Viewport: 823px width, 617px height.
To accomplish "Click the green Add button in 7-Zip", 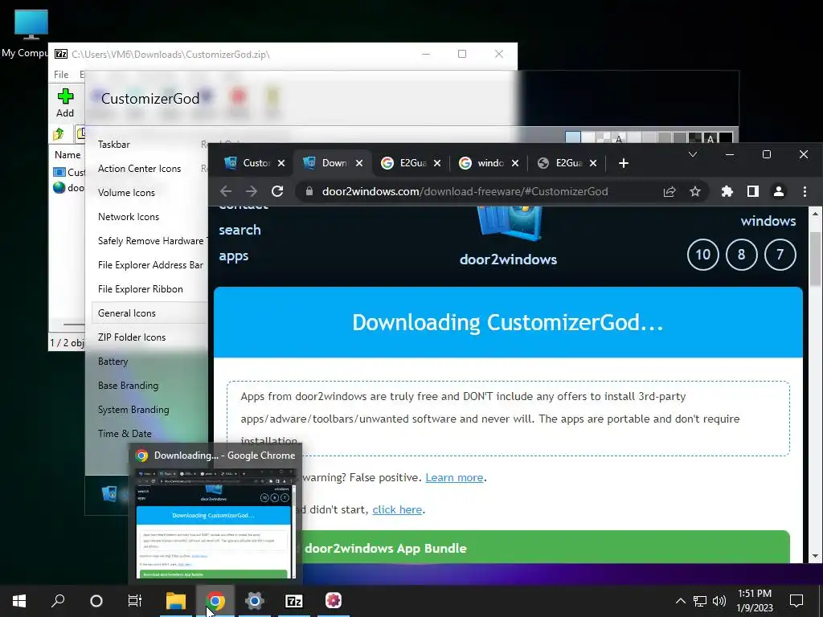I will click(x=65, y=103).
